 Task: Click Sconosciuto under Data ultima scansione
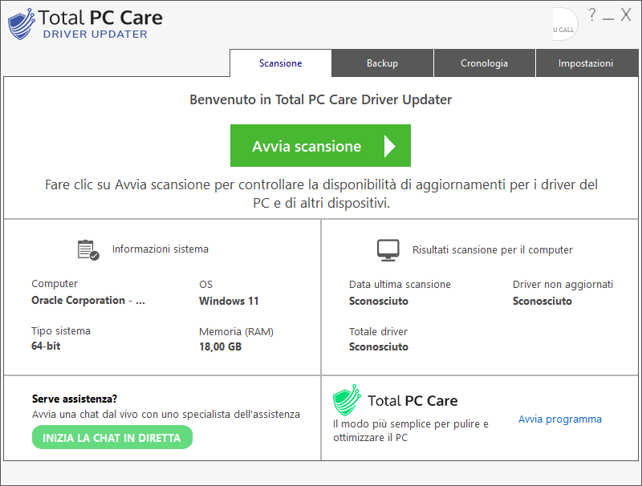click(379, 301)
